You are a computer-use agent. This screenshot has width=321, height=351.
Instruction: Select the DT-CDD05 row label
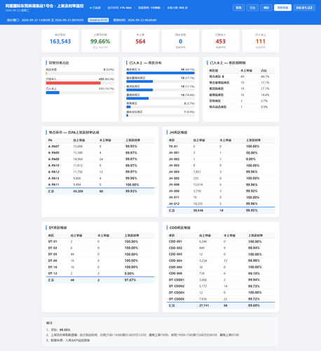coord(177,299)
